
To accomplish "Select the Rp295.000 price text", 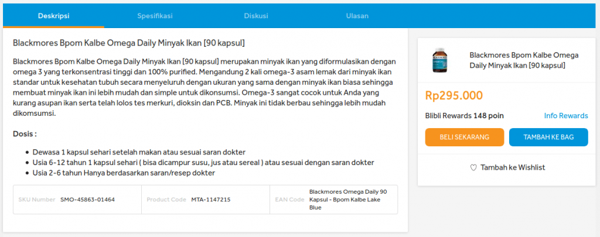I will 454,95.
